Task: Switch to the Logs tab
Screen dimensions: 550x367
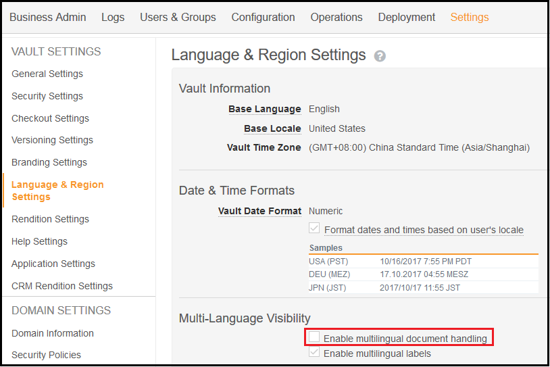Action: point(113,18)
